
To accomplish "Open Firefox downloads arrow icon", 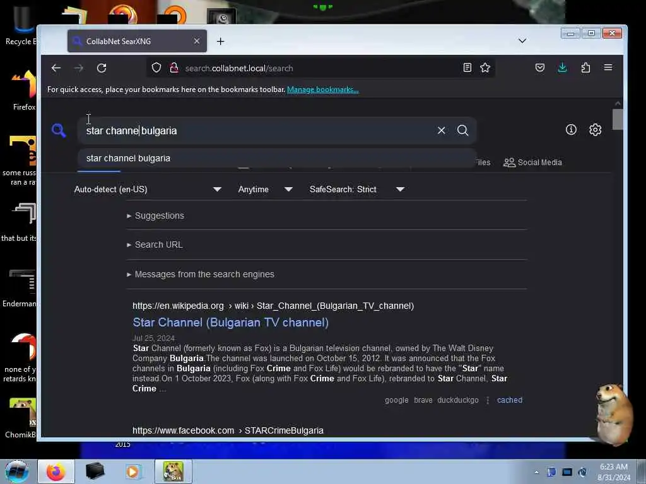I will pos(562,67).
